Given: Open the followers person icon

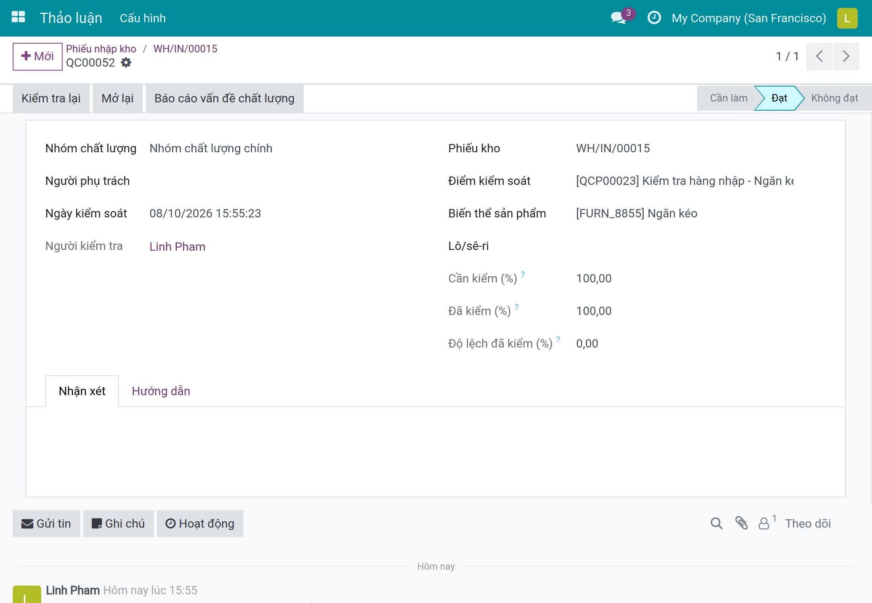Looking at the screenshot, I should (764, 524).
